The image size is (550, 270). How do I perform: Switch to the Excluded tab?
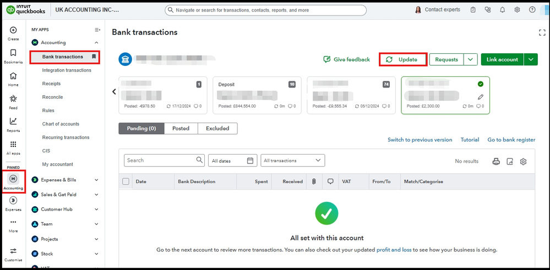coord(217,129)
